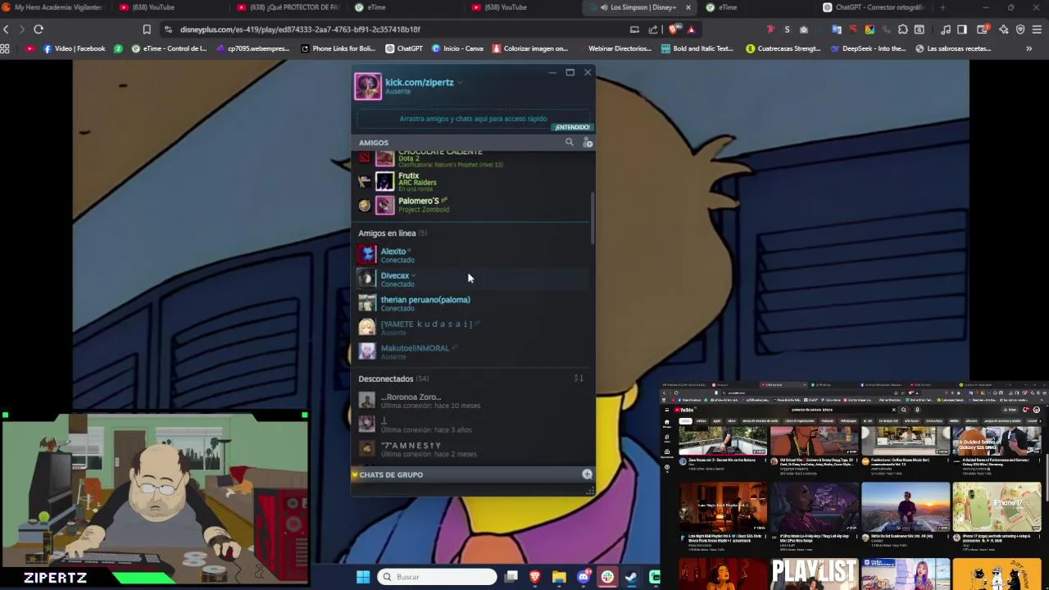Reload the Disney+ page

coord(39,29)
